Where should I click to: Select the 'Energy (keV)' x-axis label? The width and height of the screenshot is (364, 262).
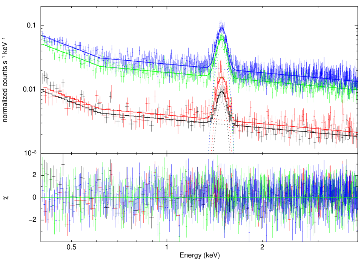(200, 255)
